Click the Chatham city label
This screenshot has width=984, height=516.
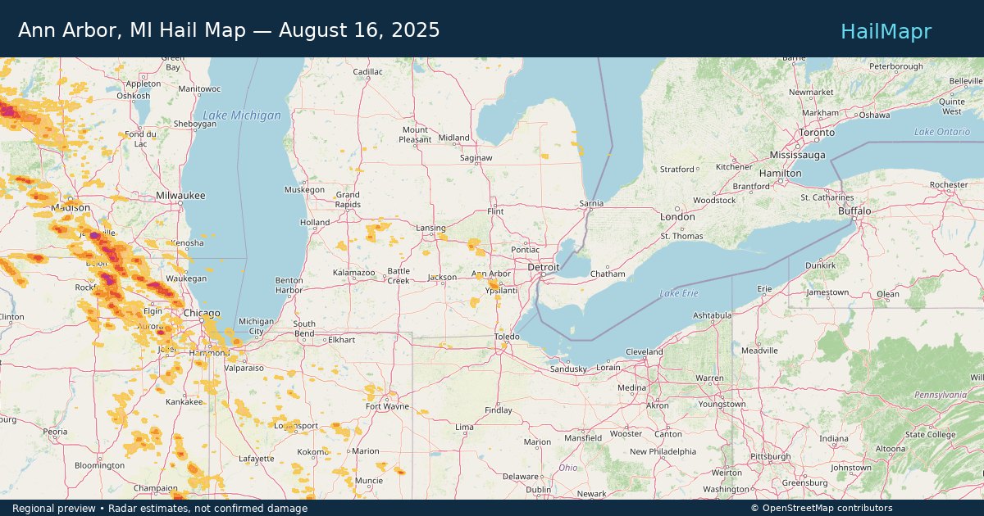click(x=608, y=274)
